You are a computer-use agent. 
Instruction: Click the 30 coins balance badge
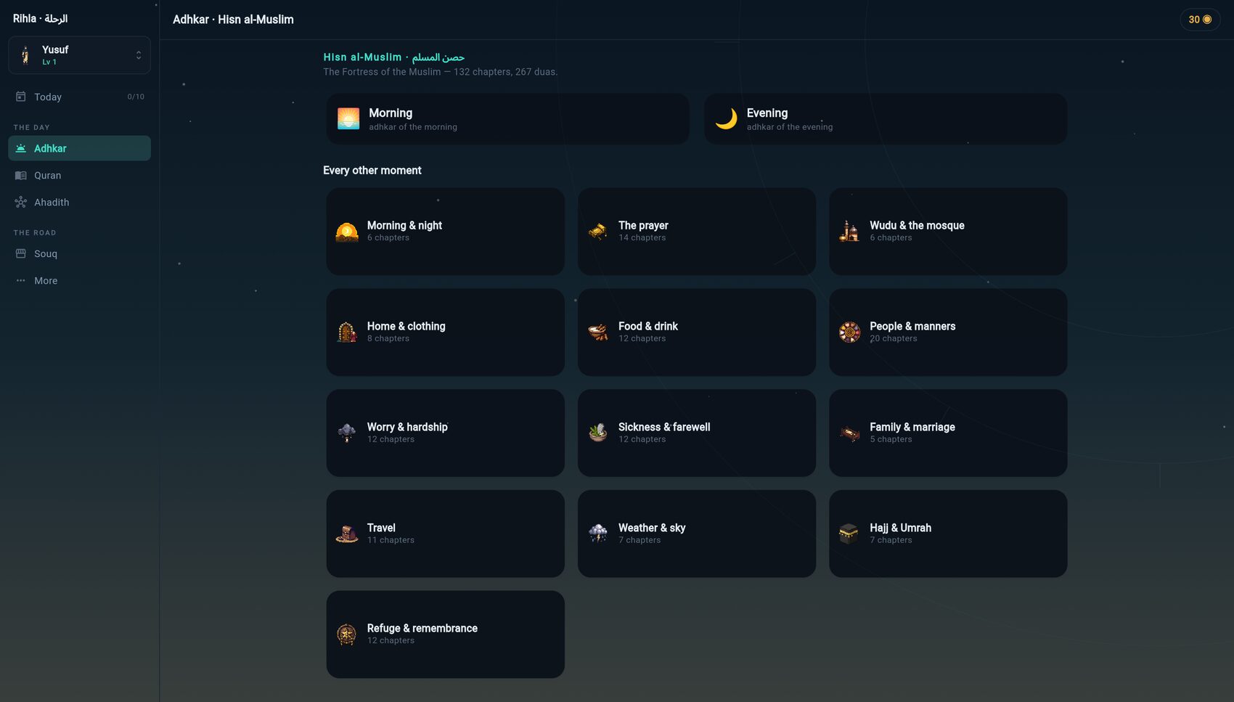1200,20
